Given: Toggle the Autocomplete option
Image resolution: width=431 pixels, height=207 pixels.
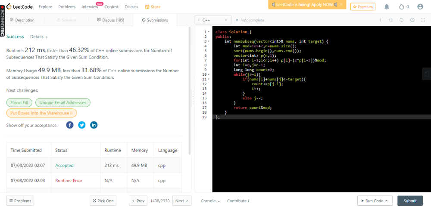Looking at the screenshot, I should [250, 20].
